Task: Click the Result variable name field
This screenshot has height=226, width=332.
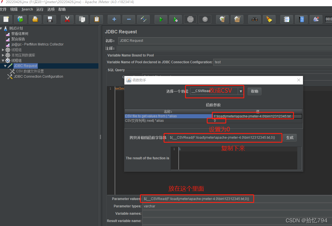Action: (237, 221)
